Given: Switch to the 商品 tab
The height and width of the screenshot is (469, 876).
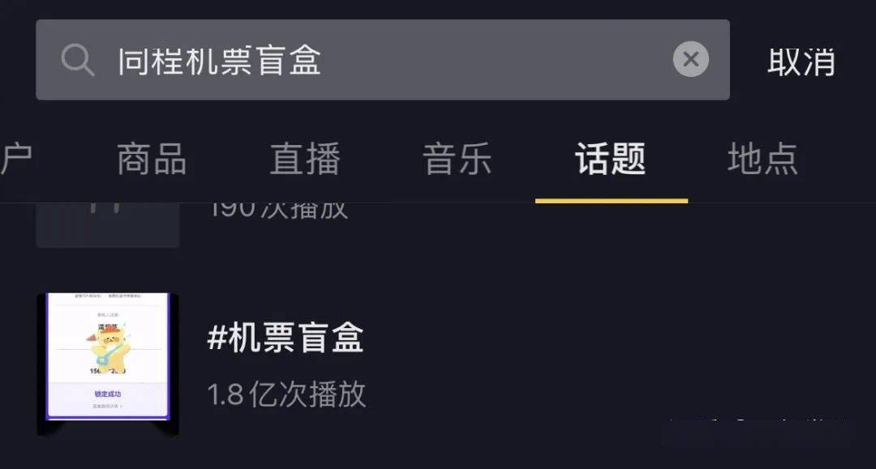Looking at the screenshot, I should click(x=152, y=159).
